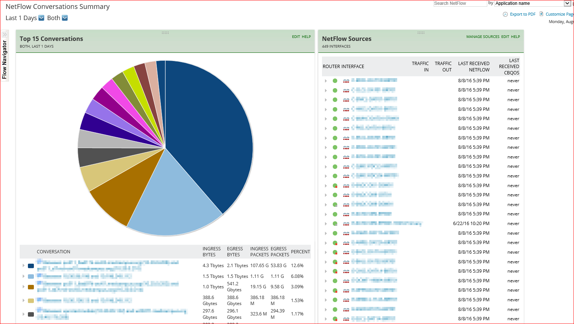
Task: Click EDIT in Top 15 Conversations header
Action: click(x=296, y=37)
